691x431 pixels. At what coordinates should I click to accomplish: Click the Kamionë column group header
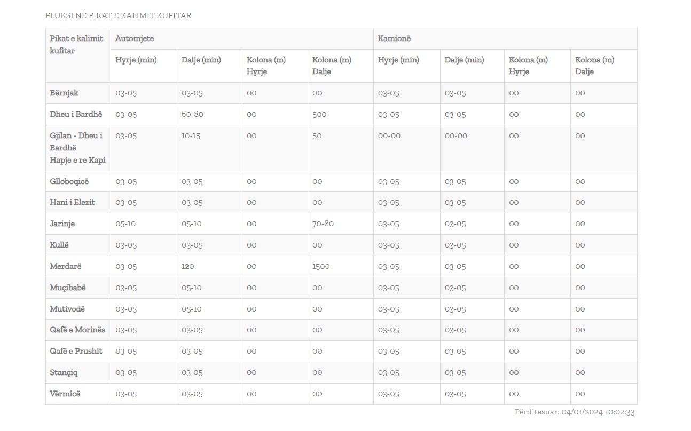coord(394,38)
